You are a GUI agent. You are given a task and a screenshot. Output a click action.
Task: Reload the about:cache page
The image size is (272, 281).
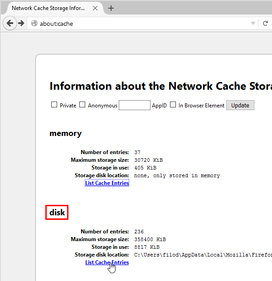[x=265, y=23]
